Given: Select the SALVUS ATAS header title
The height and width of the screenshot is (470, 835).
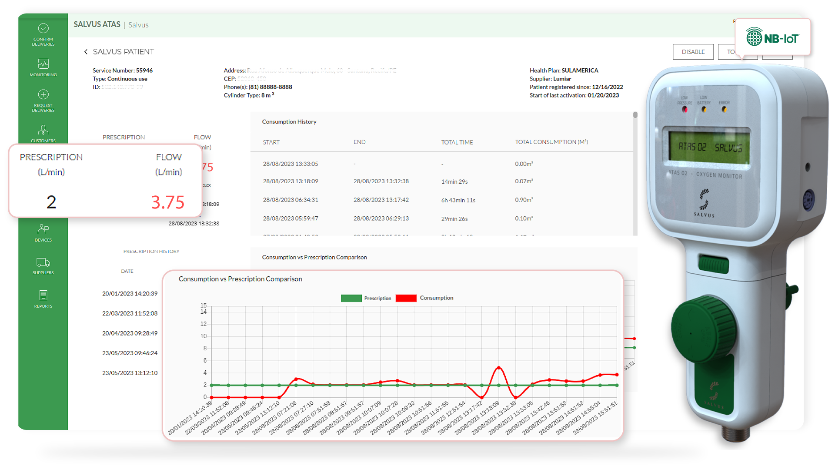Looking at the screenshot, I should coord(97,24).
